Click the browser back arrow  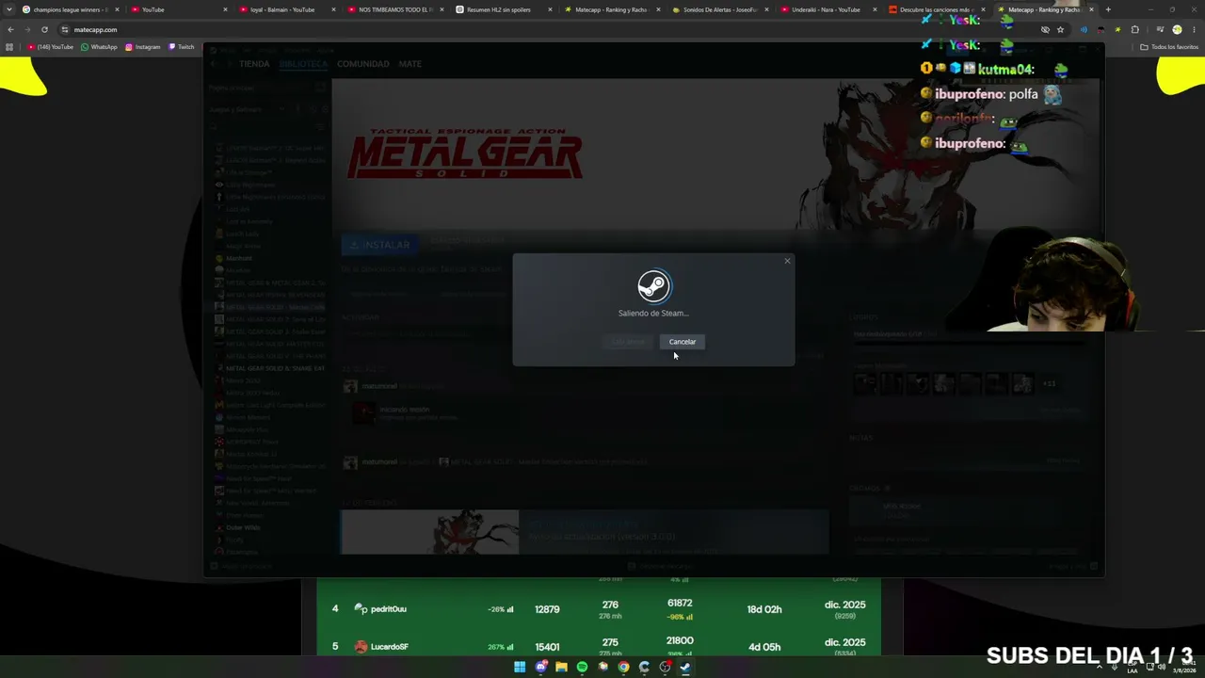click(10, 29)
